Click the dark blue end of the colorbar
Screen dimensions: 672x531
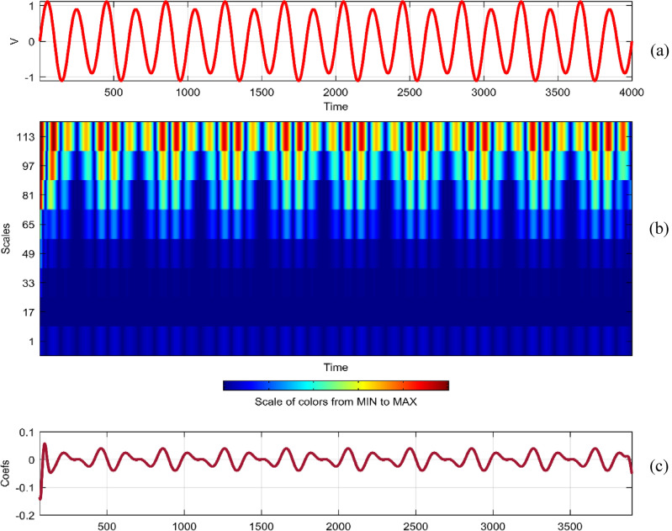(x=229, y=385)
